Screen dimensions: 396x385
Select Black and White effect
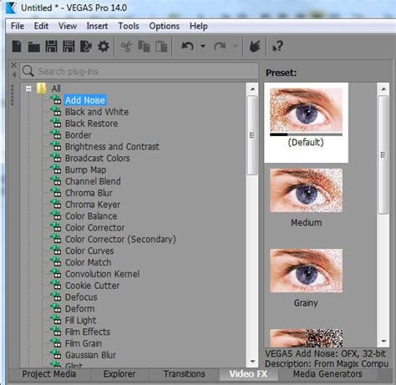click(x=97, y=112)
